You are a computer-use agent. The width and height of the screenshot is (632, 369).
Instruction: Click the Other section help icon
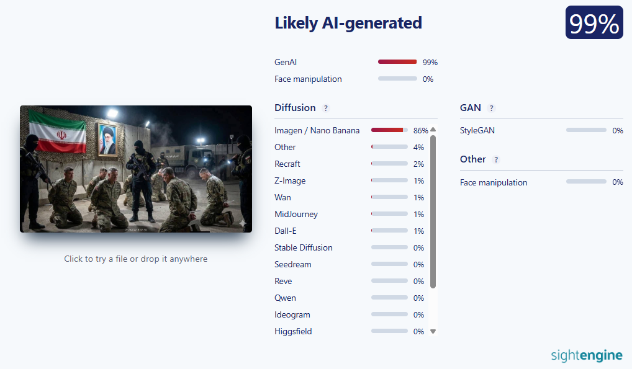495,159
